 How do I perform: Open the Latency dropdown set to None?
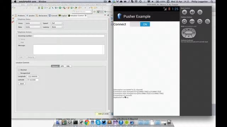(x=57, y=27)
